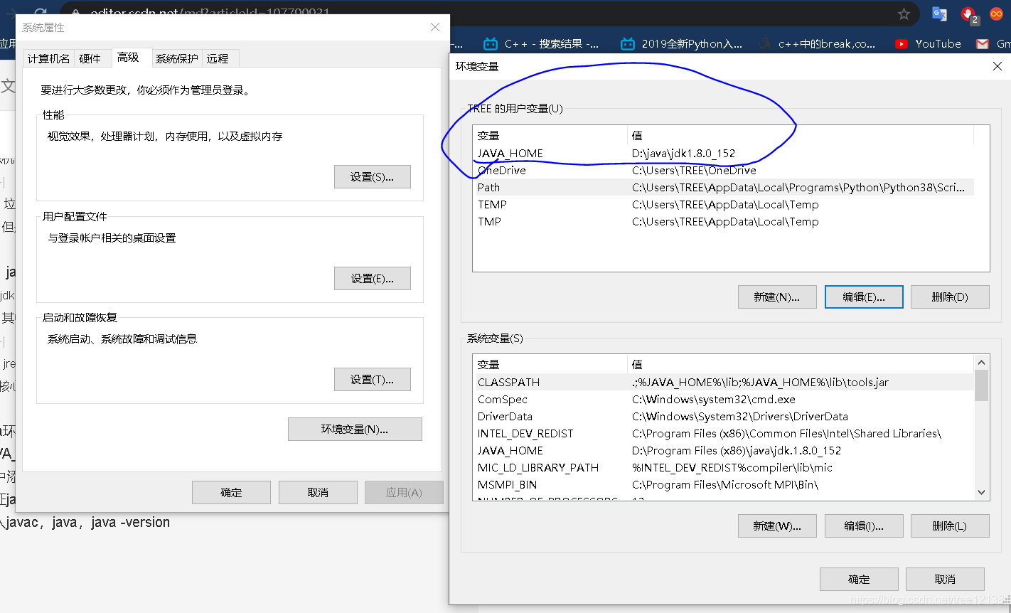
Task: Click the user variables 值 column header
Action: tap(801, 136)
